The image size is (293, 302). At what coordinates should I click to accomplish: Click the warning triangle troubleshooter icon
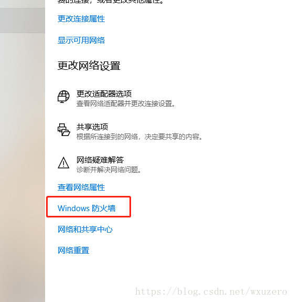(x=63, y=163)
